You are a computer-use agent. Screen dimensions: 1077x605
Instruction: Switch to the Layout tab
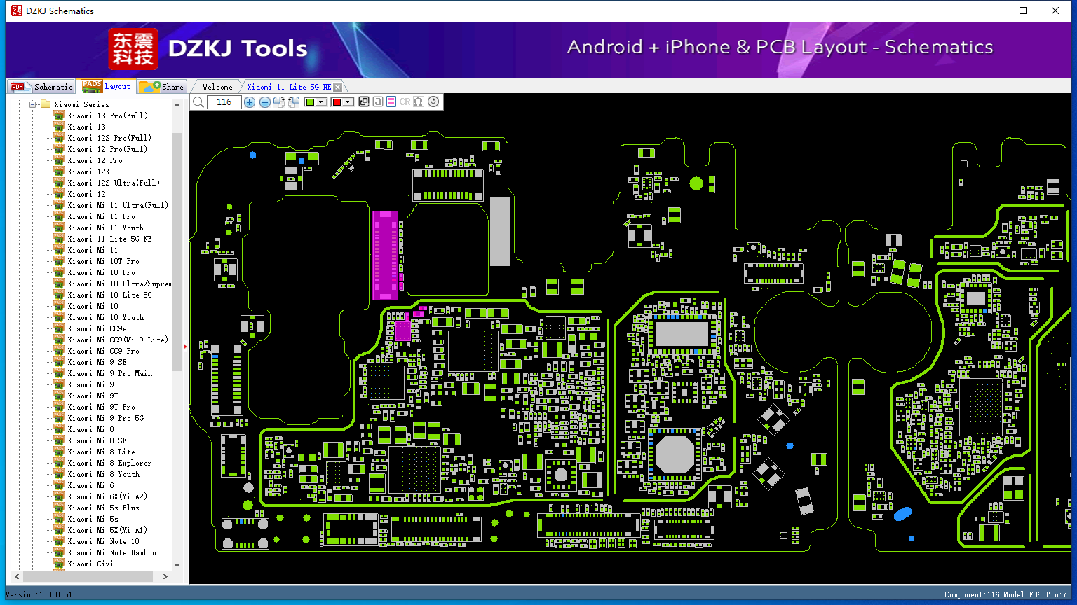pos(106,85)
